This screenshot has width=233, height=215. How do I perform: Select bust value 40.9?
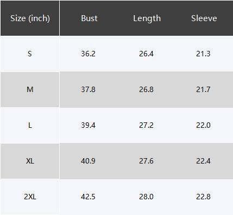(x=88, y=161)
